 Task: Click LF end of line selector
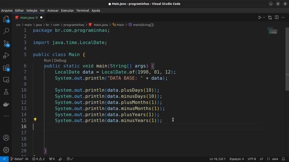click(x=261, y=159)
